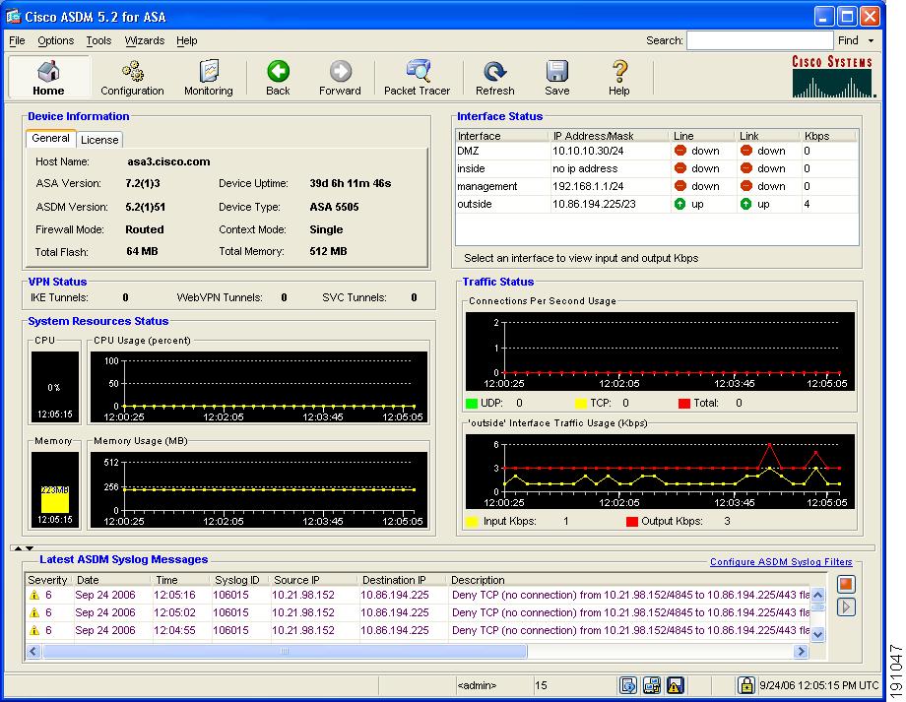Image resolution: width=906 pixels, height=702 pixels.
Task: Click the first status bar icon beside 15
Action: tap(627, 686)
